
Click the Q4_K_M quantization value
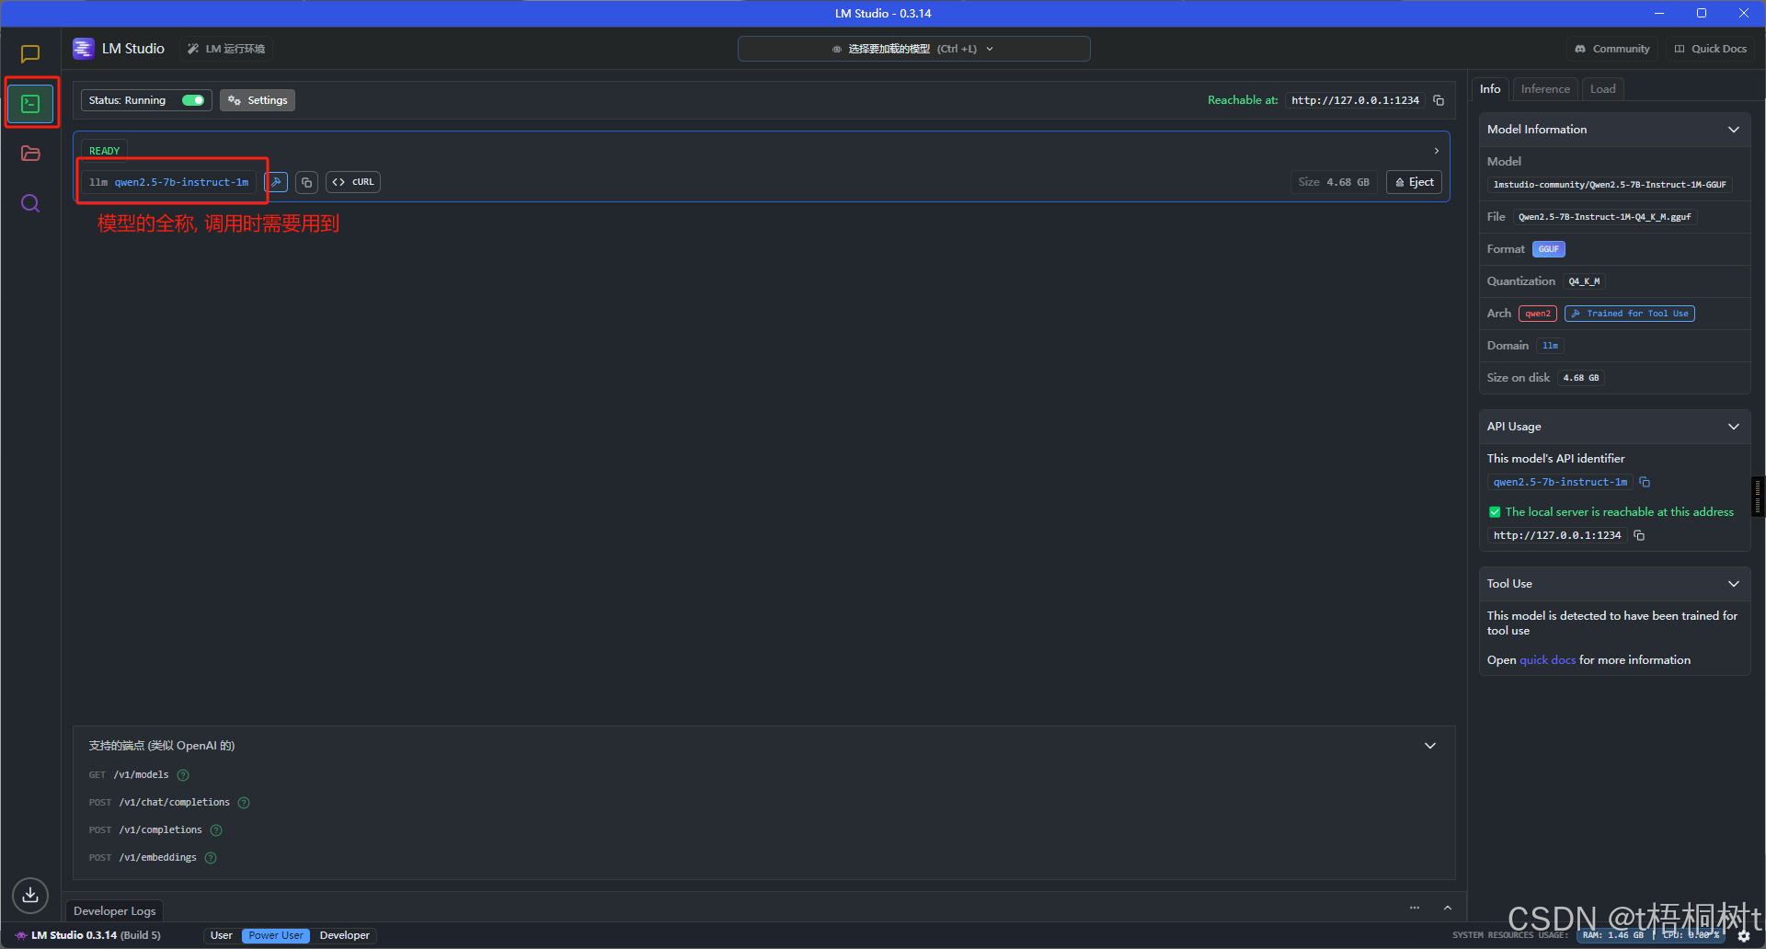click(x=1585, y=281)
